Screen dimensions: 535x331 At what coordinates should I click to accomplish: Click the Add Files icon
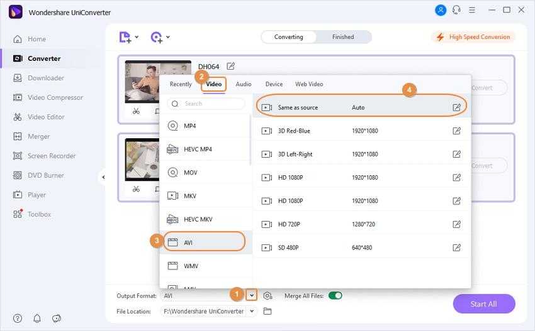pos(126,37)
